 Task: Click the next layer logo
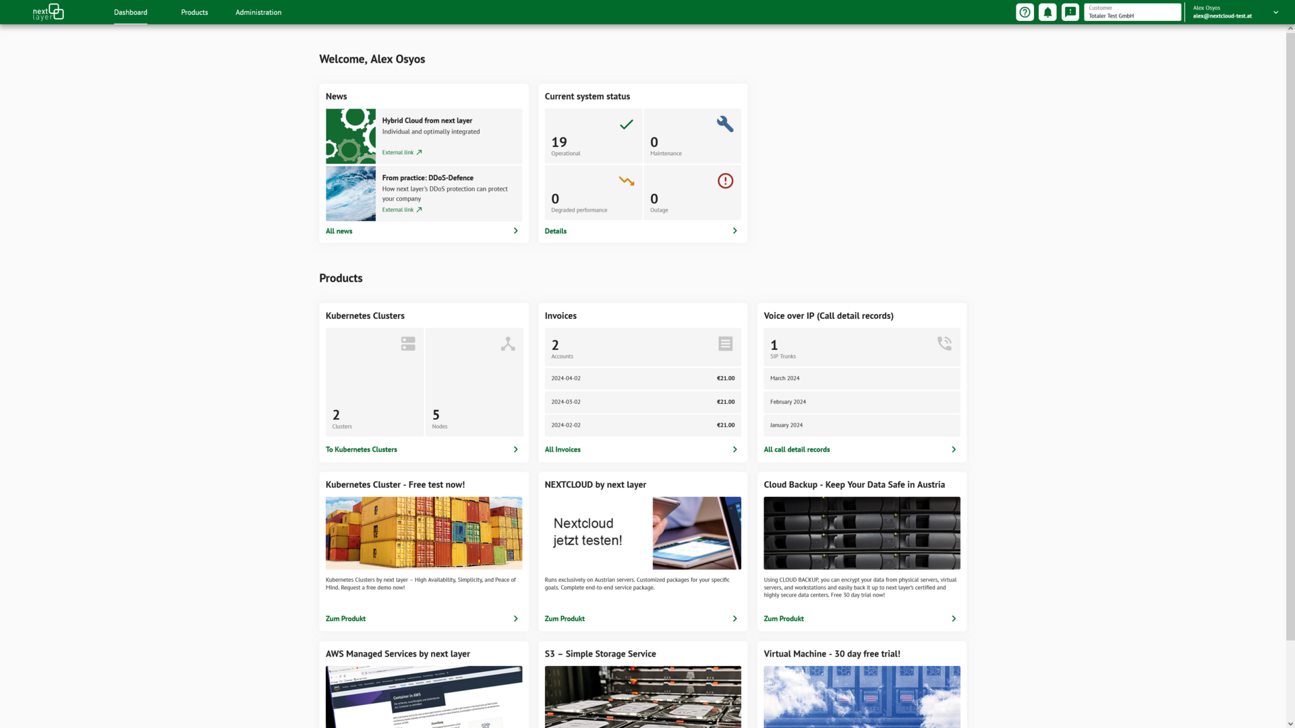click(x=48, y=12)
